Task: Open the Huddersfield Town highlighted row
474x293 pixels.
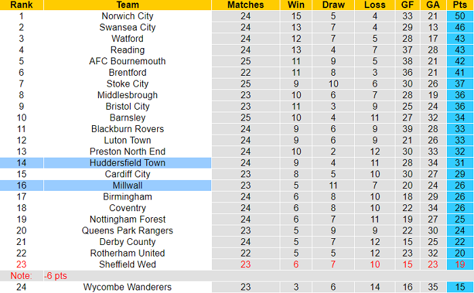Action: tap(127, 163)
